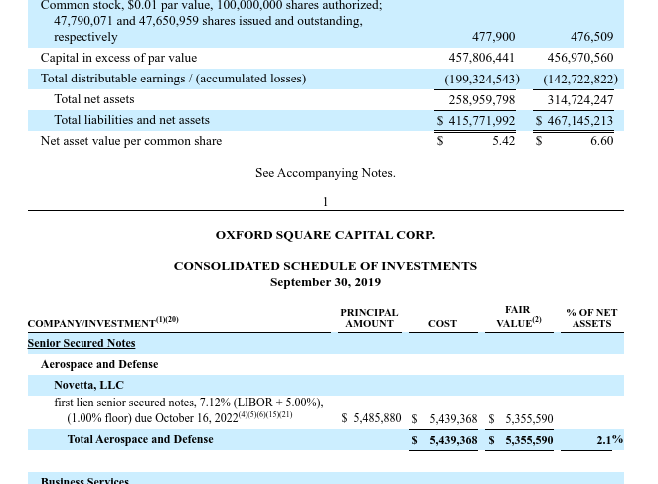The height and width of the screenshot is (484, 658).
Task: Click 'CONSOLIDATED SCHEDULE OF INVESTMENTS' title
Action: (x=325, y=266)
